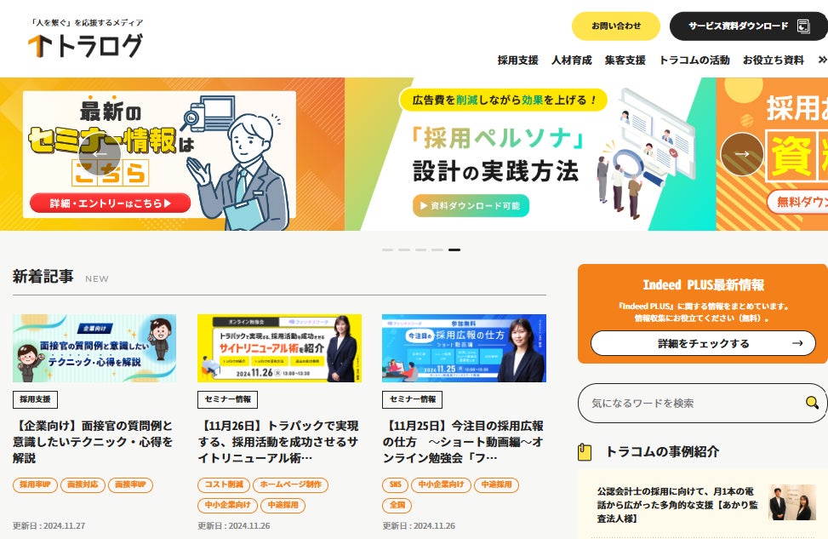828x539 pixels.
Task: Open the トラコムの活動 menu item
Action: (x=694, y=60)
